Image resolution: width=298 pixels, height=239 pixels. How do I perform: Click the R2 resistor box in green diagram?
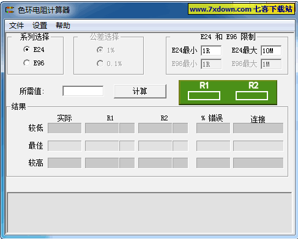pos(251,96)
